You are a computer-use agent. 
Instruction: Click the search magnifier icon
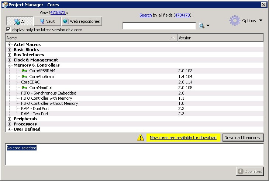pos(201,25)
